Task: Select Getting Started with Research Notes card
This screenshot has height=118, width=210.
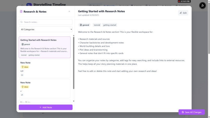Action: click(x=45, y=47)
